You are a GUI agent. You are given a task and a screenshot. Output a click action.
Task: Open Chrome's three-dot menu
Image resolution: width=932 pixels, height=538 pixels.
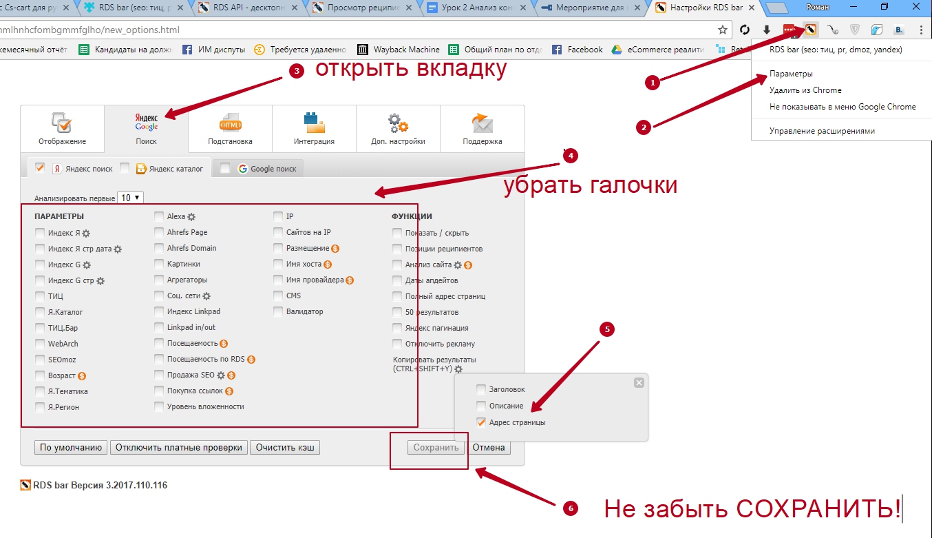[x=920, y=30]
